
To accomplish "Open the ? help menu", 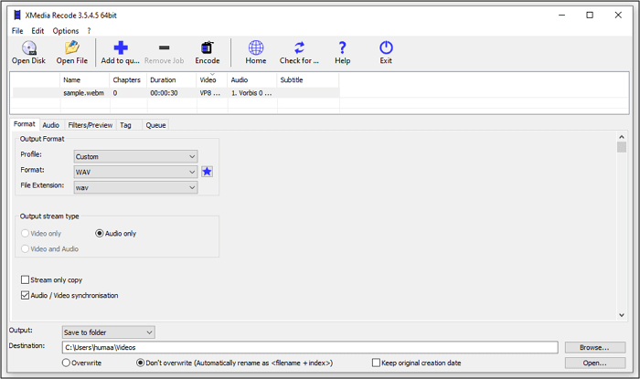I will (x=89, y=30).
